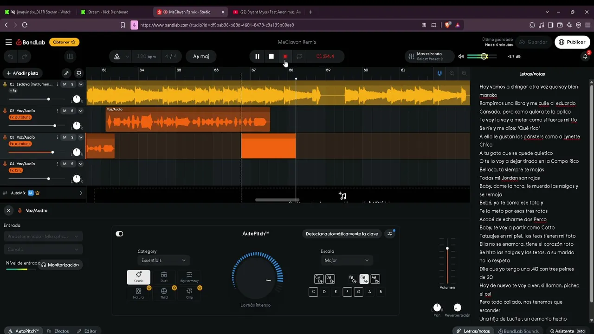
Task: Solo track 03 Voz/Audio
Action: tap(72, 137)
